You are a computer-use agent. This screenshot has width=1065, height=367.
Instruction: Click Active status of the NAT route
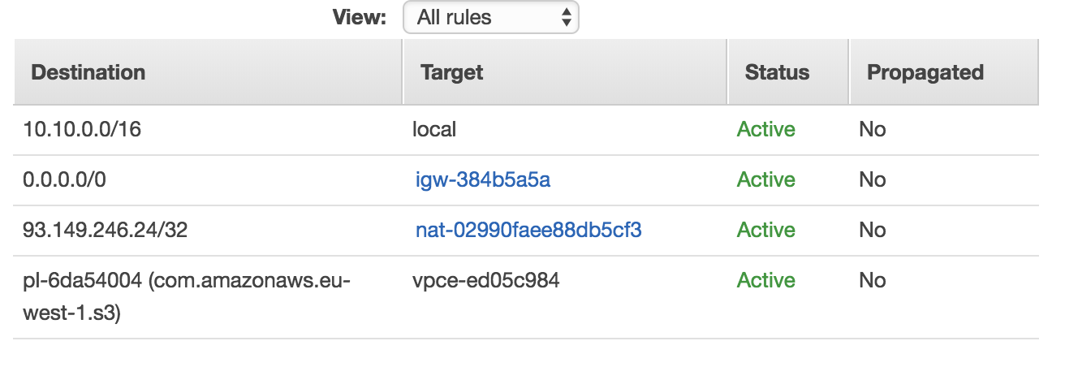[765, 230]
